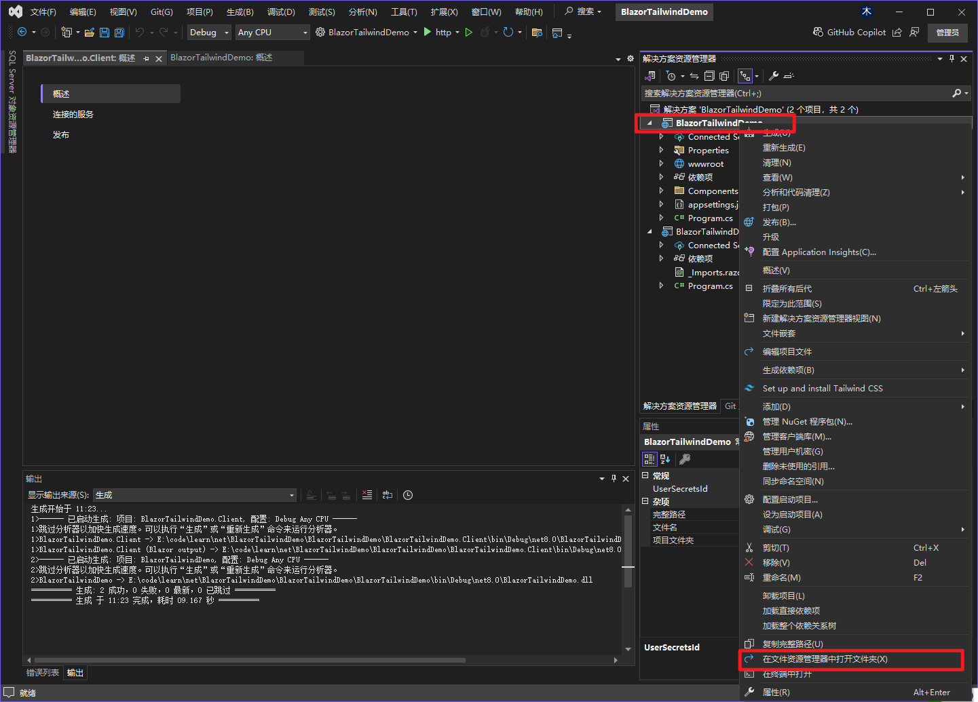Switch to the Git tab beside Solution Explorer
The image size is (978, 702).
pos(730,406)
